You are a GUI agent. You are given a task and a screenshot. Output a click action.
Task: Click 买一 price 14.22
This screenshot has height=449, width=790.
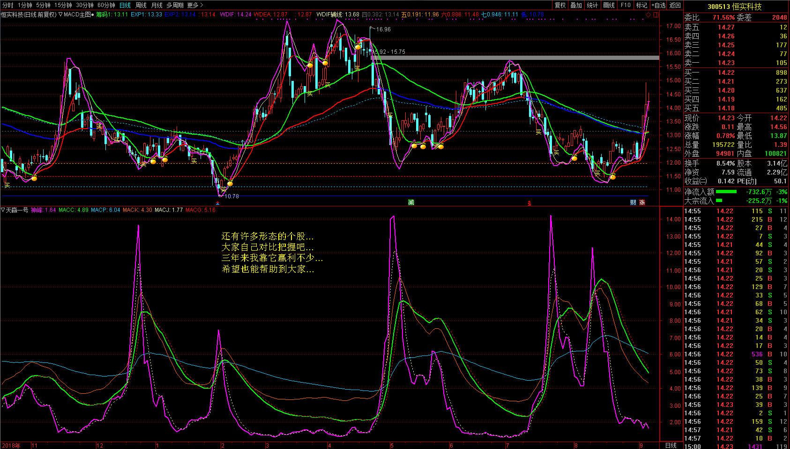pos(726,72)
